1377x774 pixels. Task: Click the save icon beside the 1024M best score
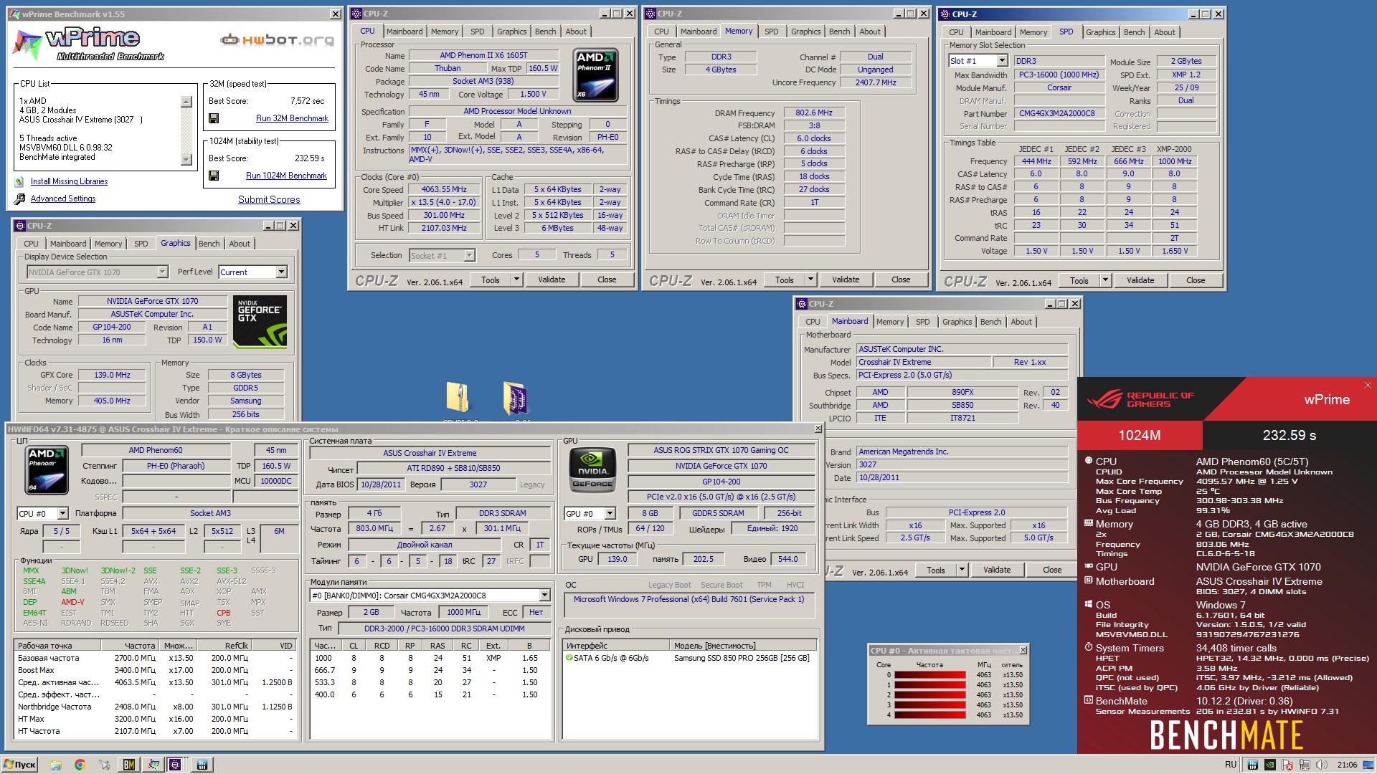click(x=214, y=176)
